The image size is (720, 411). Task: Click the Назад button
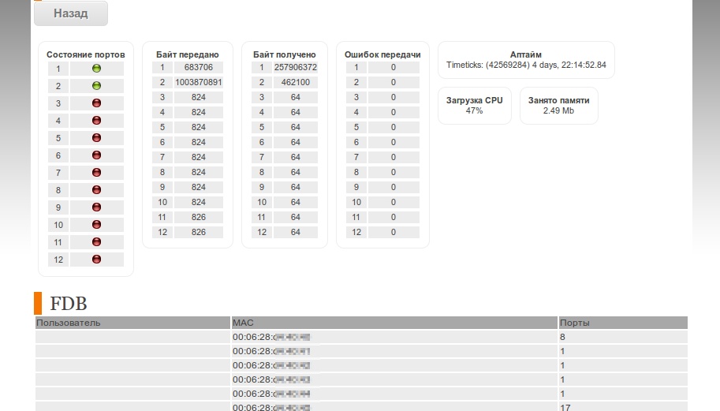(70, 13)
